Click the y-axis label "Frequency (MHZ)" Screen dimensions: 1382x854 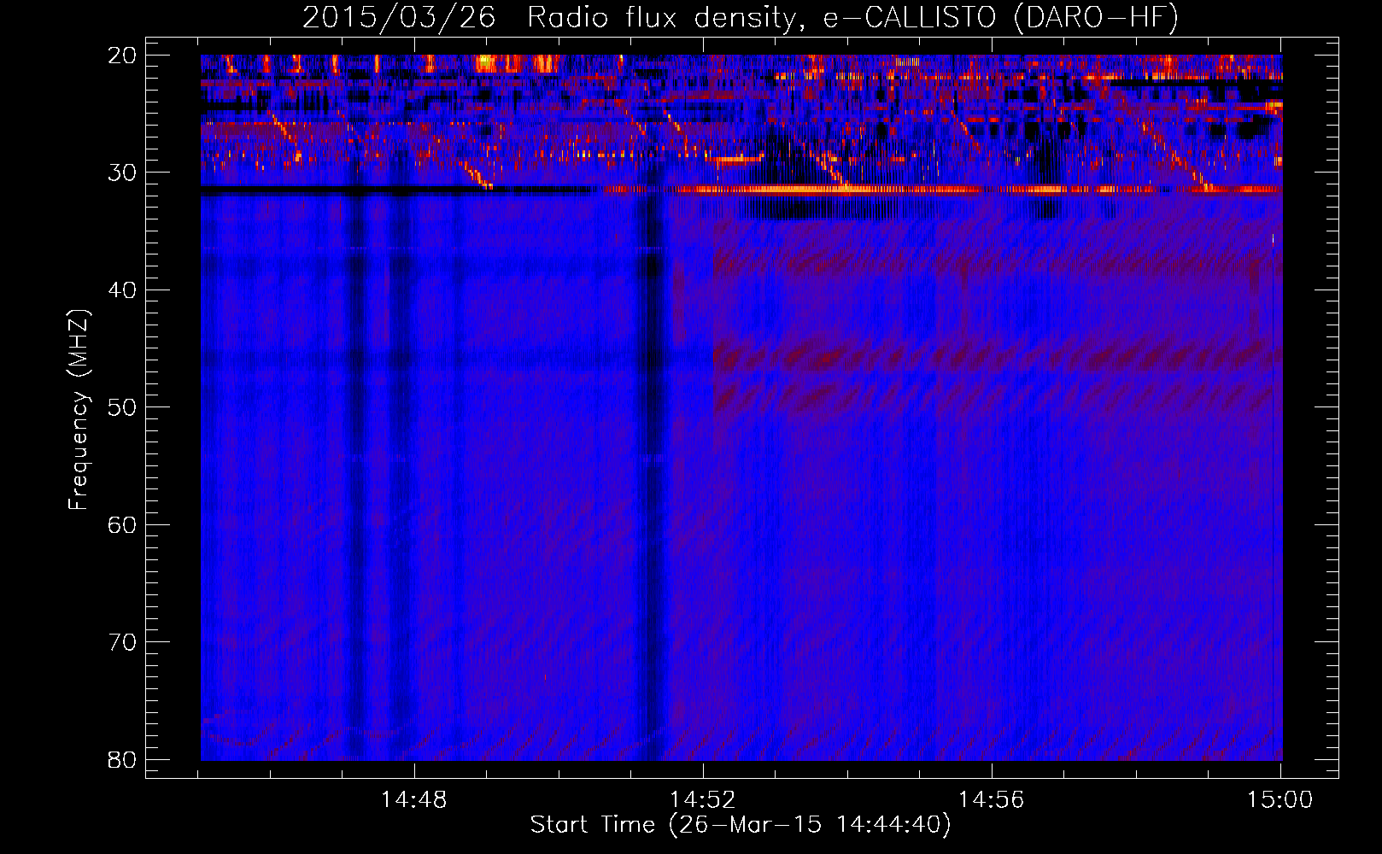pyautogui.click(x=79, y=410)
